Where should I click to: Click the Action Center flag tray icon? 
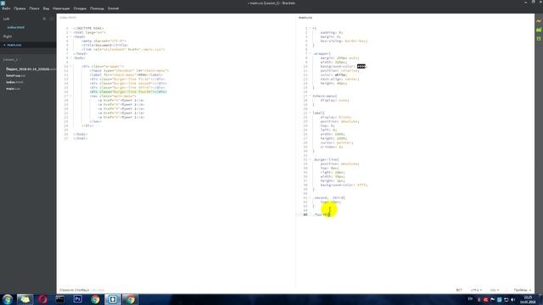point(492,299)
